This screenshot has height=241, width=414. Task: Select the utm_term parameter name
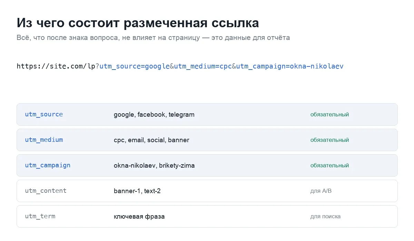pos(40,216)
